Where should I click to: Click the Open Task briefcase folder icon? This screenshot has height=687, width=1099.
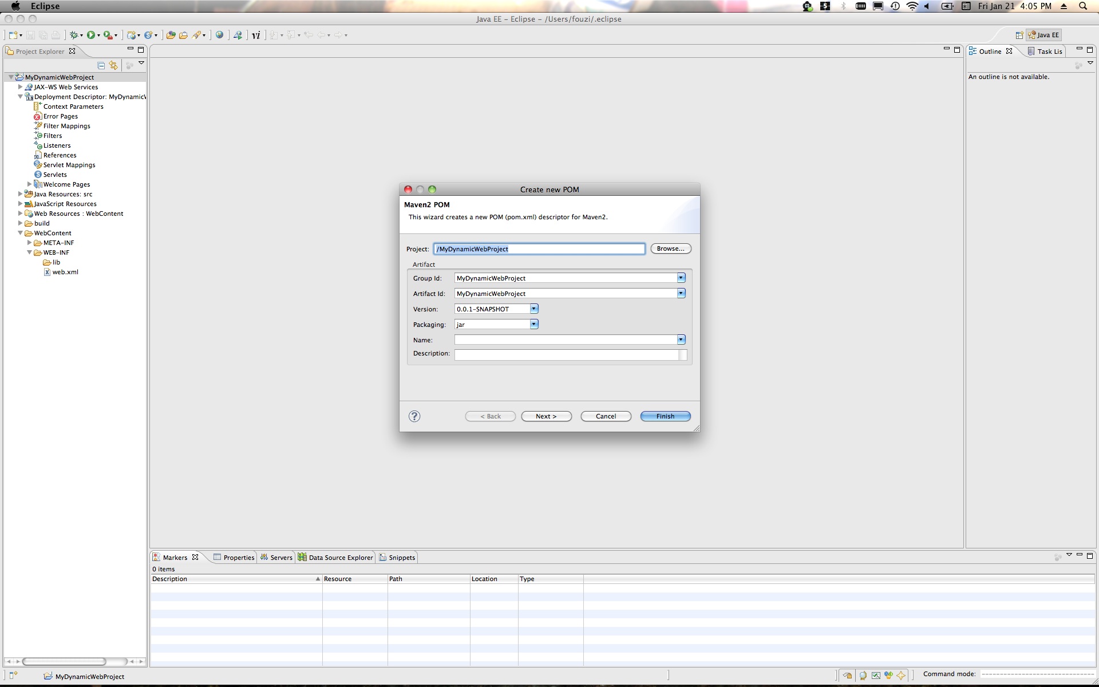(x=183, y=35)
